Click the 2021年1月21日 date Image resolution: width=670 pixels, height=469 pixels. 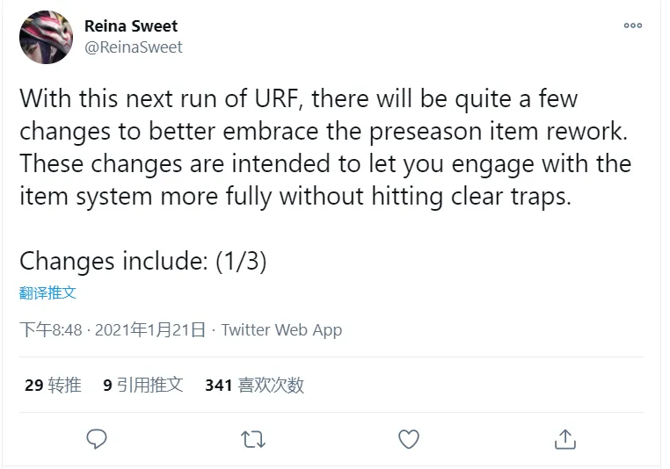(x=150, y=330)
